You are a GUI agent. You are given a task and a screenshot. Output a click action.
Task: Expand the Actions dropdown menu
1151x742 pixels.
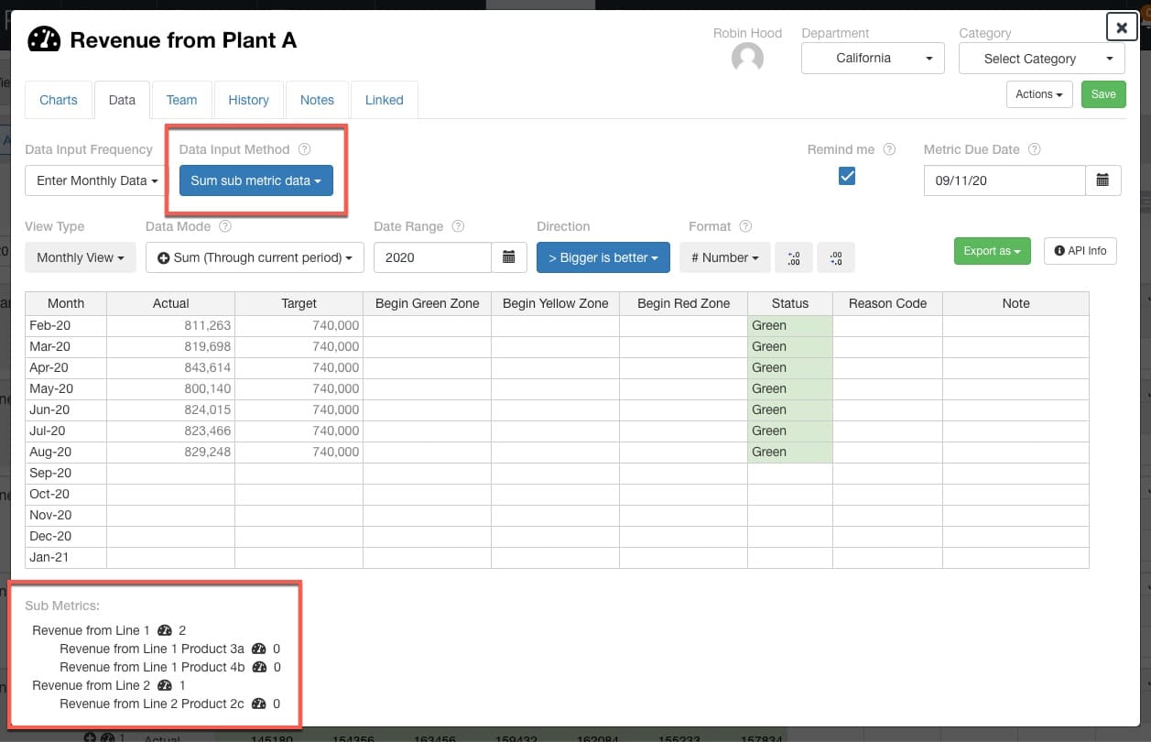point(1039,94)
